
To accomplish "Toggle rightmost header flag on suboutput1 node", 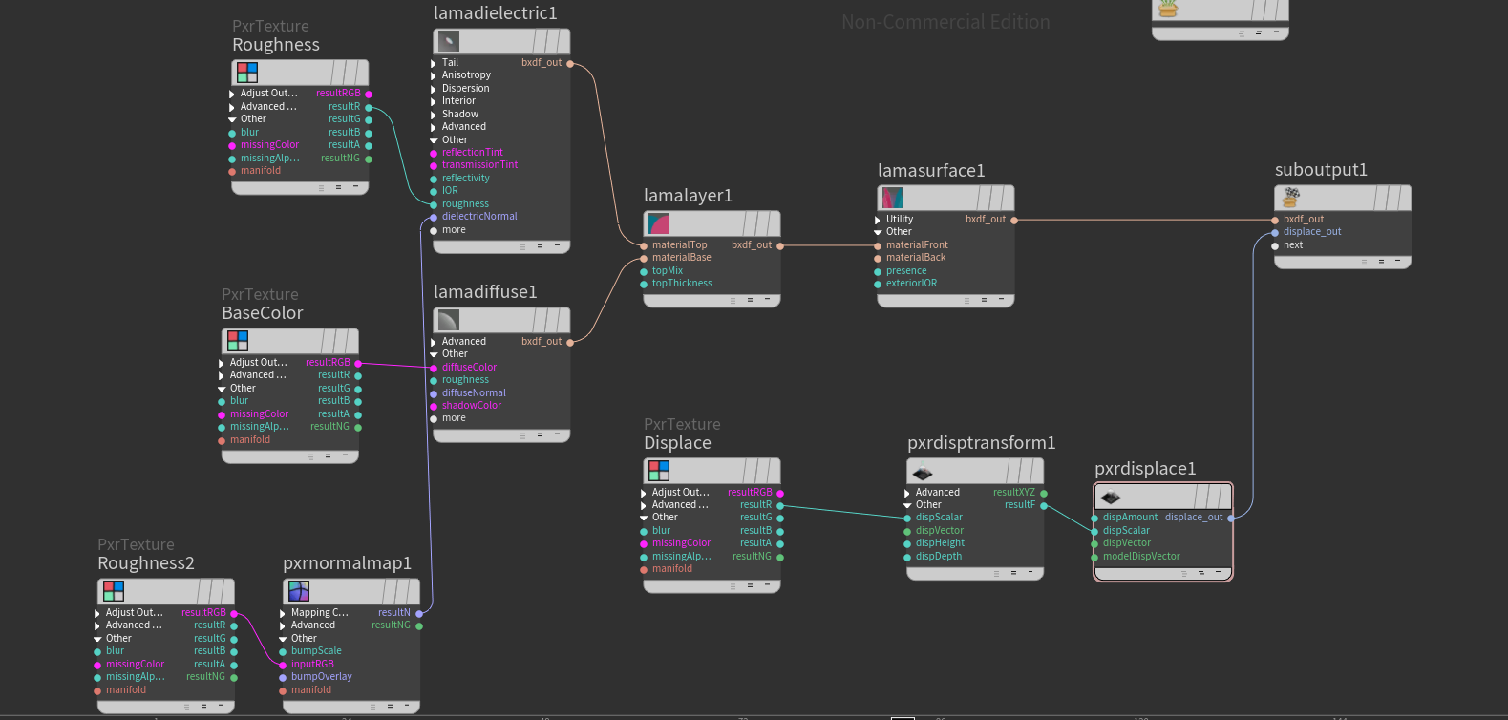I will (x=1405, y=197).
